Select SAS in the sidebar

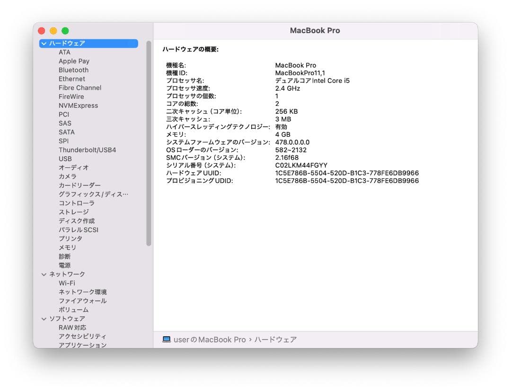coord(65,123)
